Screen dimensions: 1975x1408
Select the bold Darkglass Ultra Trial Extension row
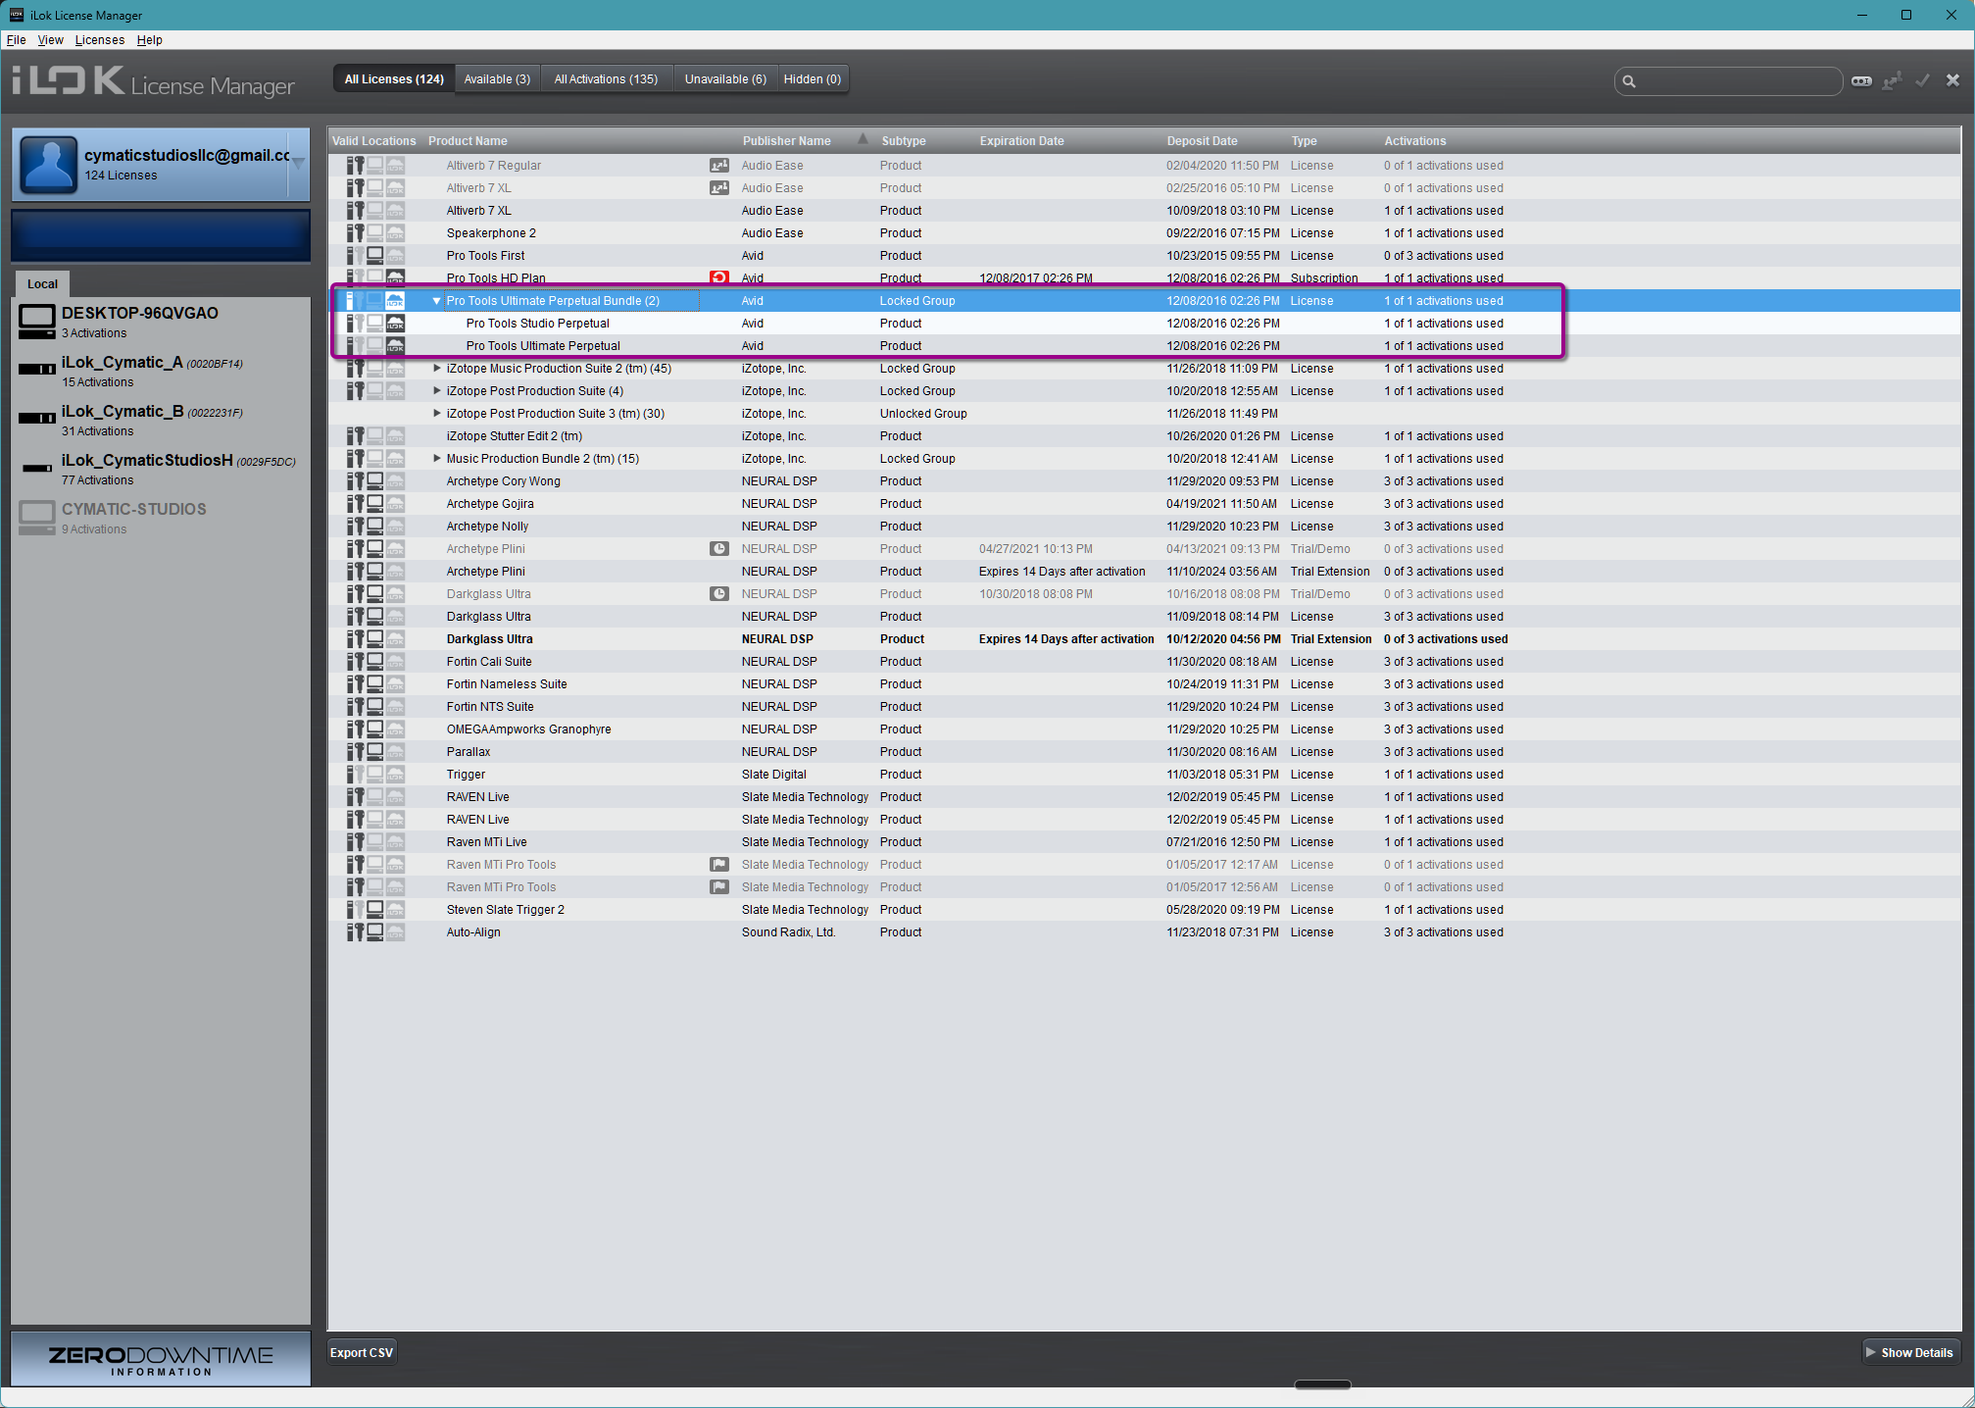point(1143,639)
